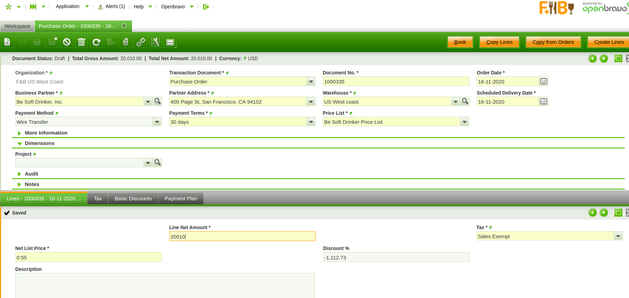Open the quick create asterisk menu
The width and height of the screenshot is (629, 298).
tap(9, 7)
